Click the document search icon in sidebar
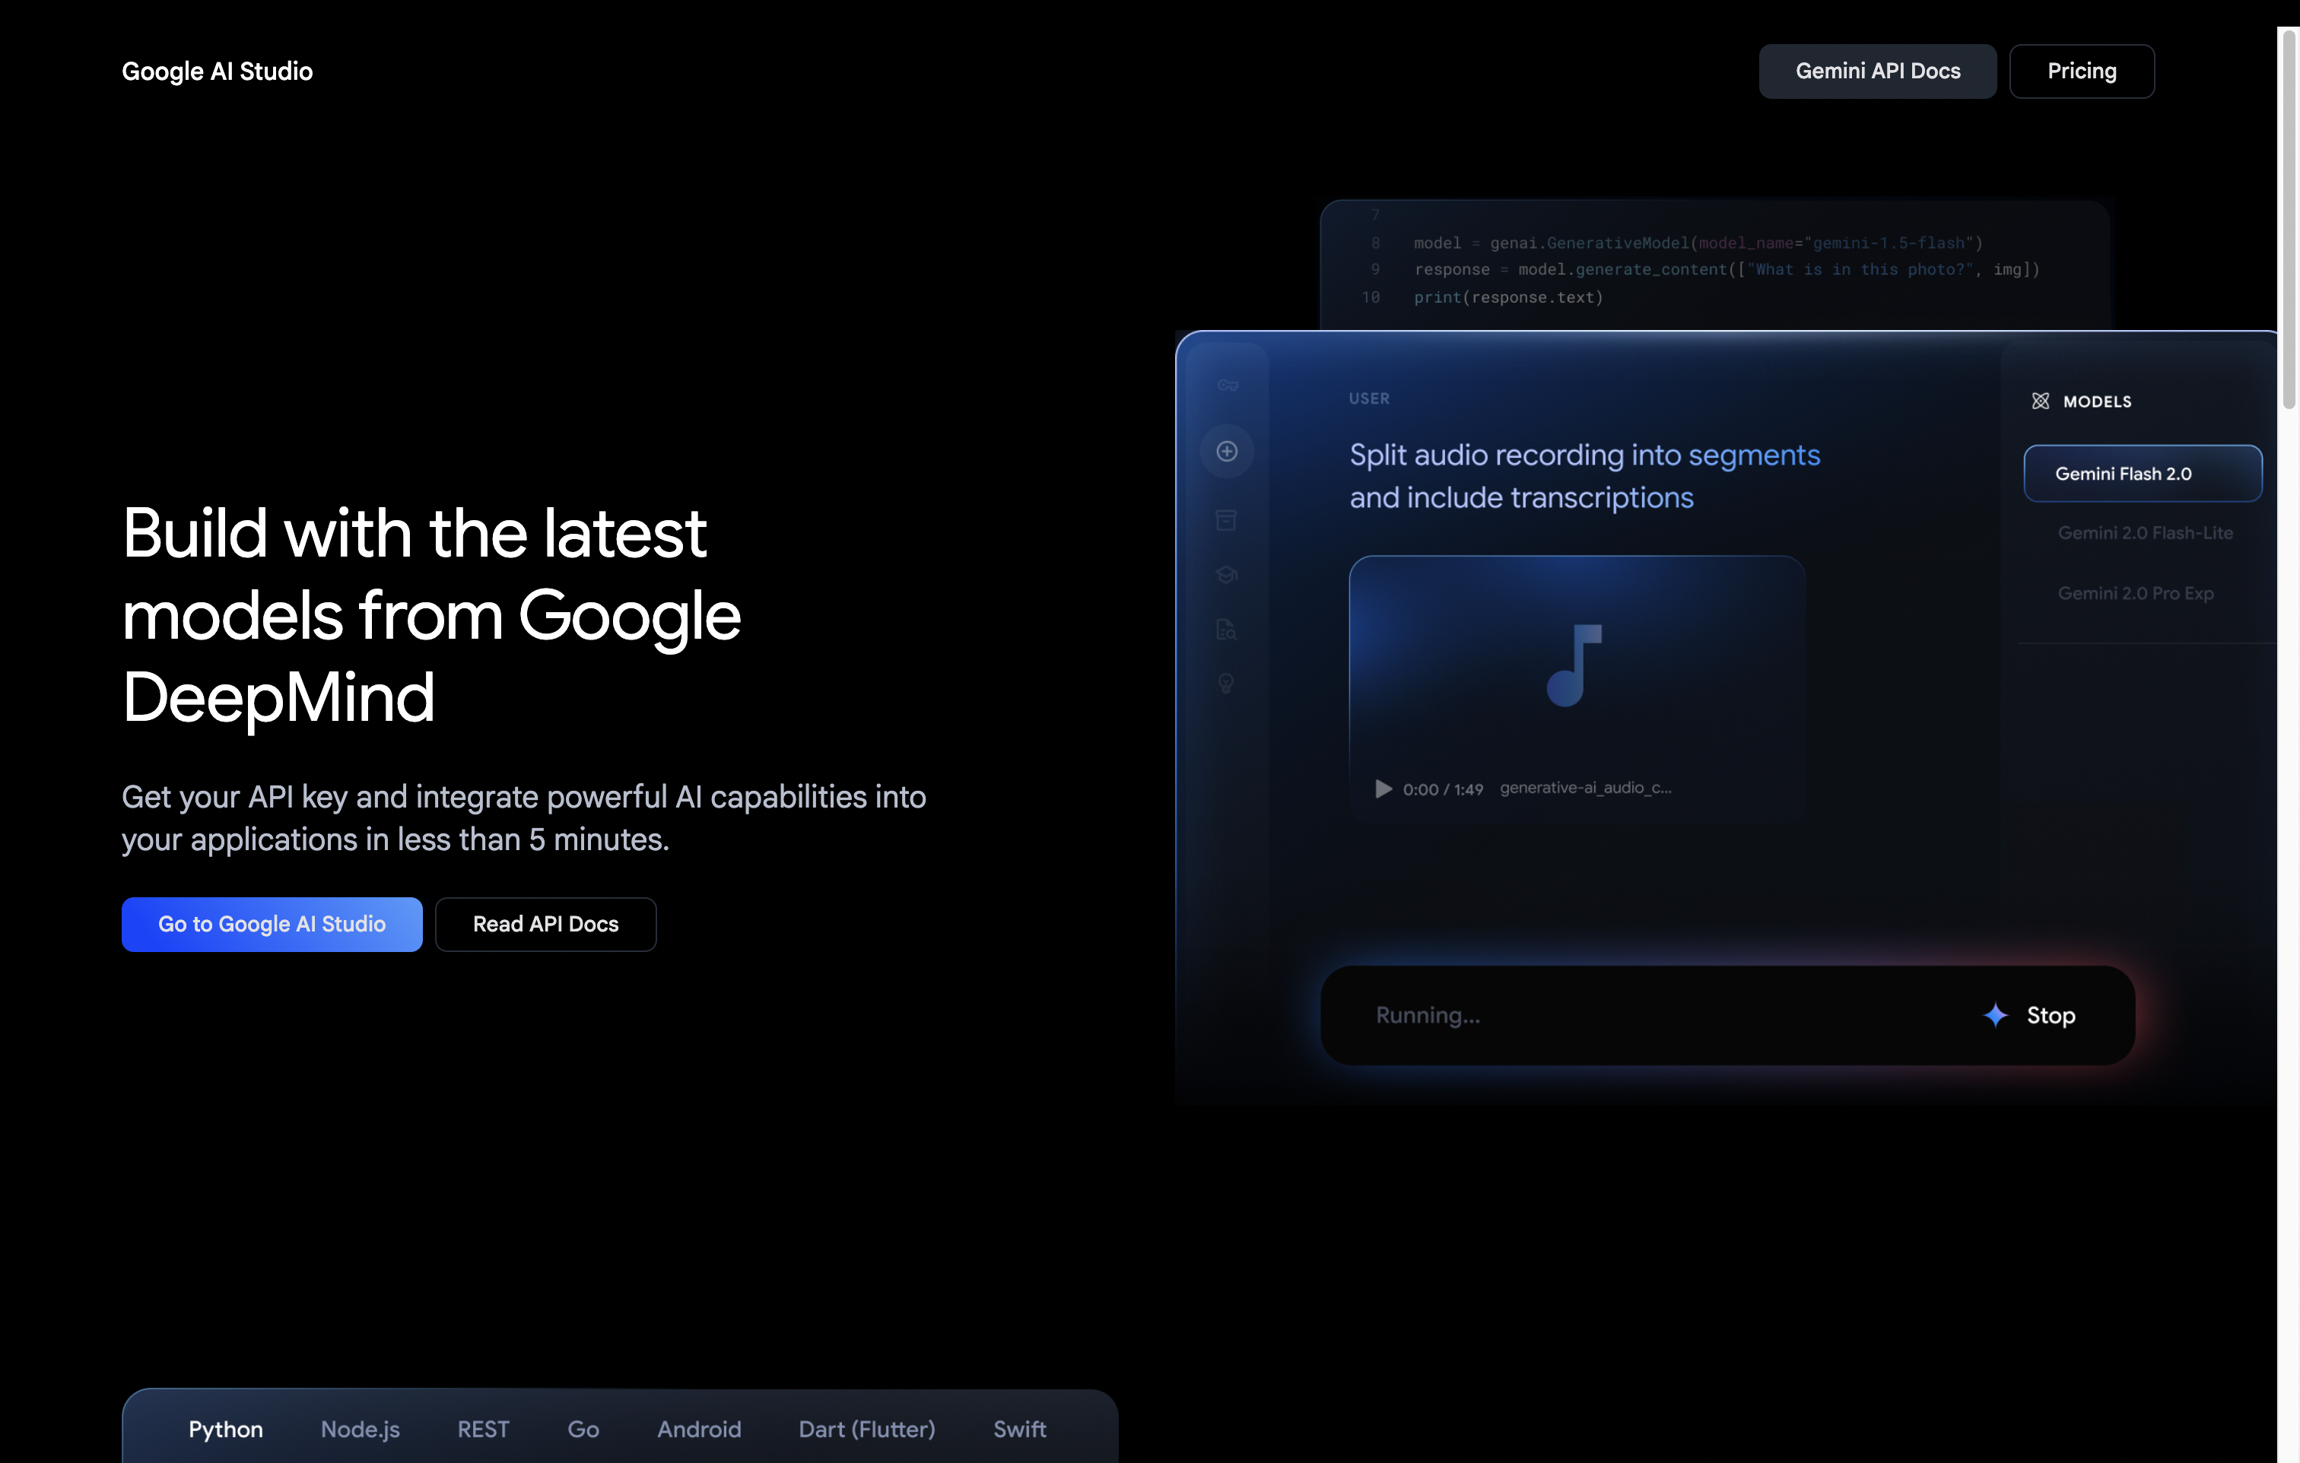The height and width of the screenshot is (1463, 2300). (x=1226, y=628)
